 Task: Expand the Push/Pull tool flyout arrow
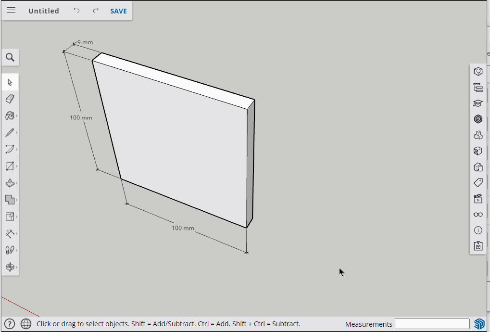[x=16, y=183]
